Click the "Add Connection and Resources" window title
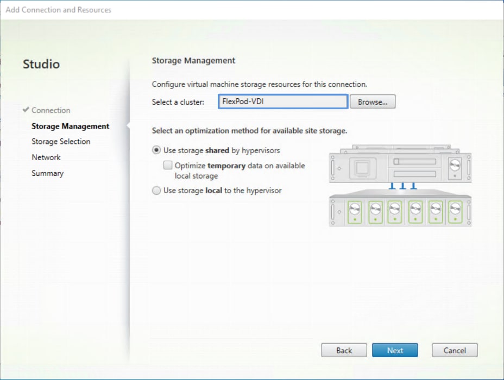504x380 pixels. click(x=59, y=10)
